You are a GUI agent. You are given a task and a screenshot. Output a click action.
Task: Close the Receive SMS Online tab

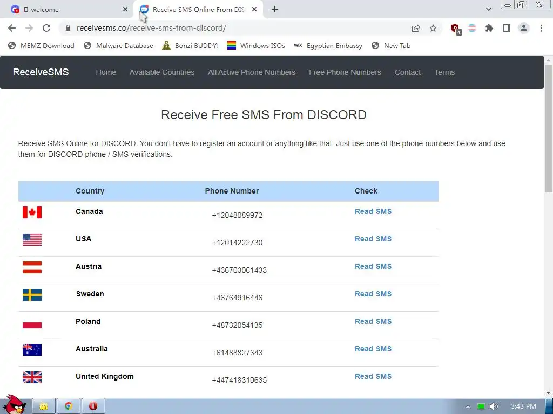coord(254,10)
